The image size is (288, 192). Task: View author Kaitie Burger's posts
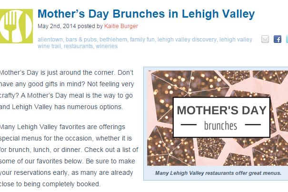pos(121,26)
